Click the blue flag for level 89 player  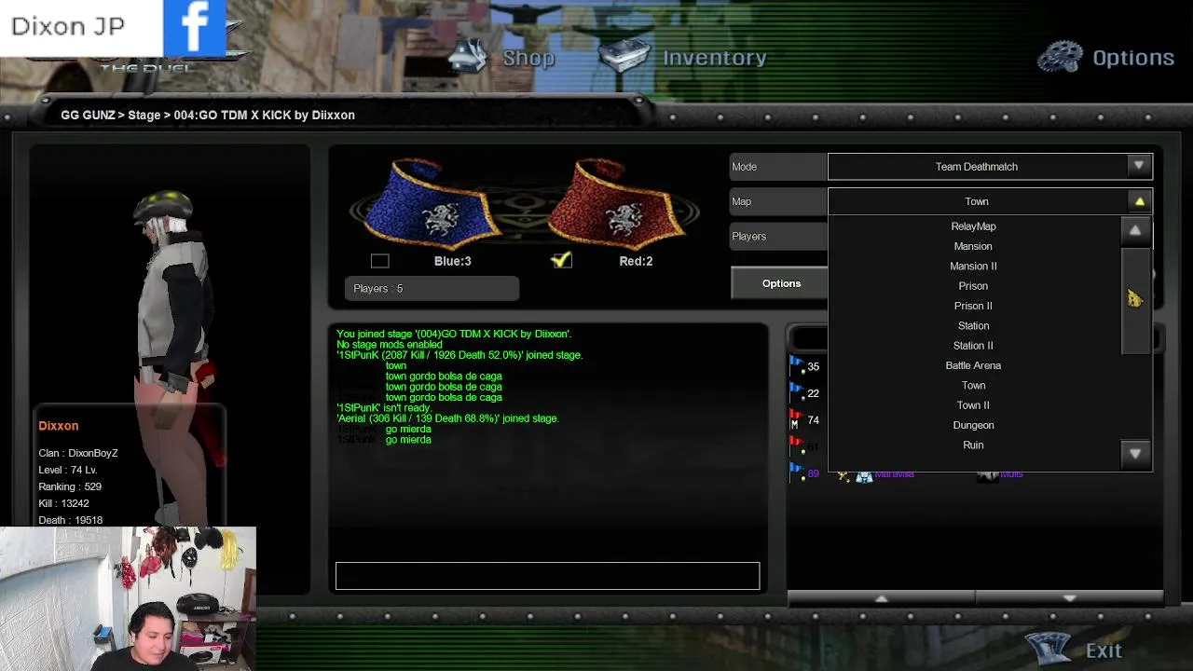(796, 473)
